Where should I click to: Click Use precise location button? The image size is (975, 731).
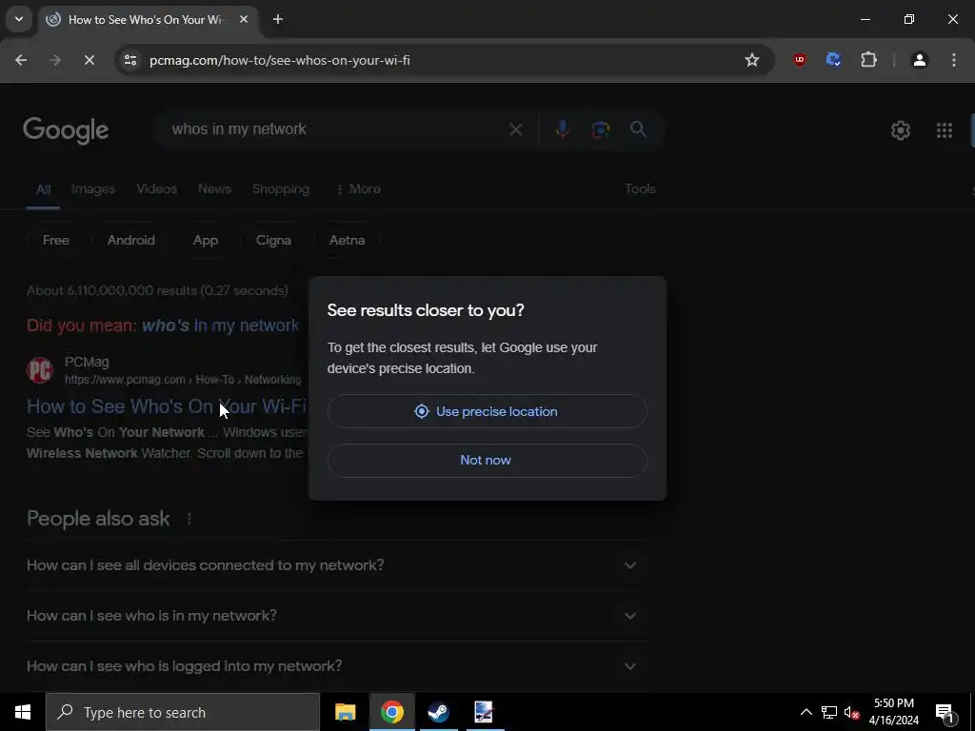coord(487,411)
